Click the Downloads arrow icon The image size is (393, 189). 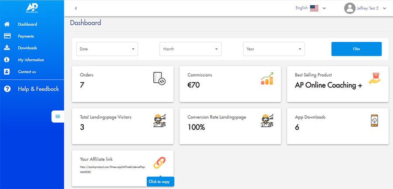point(7,48)
